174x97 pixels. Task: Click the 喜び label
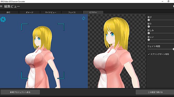pyautogui.click(x=150, y=17)
